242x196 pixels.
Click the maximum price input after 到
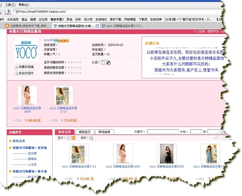214,131
